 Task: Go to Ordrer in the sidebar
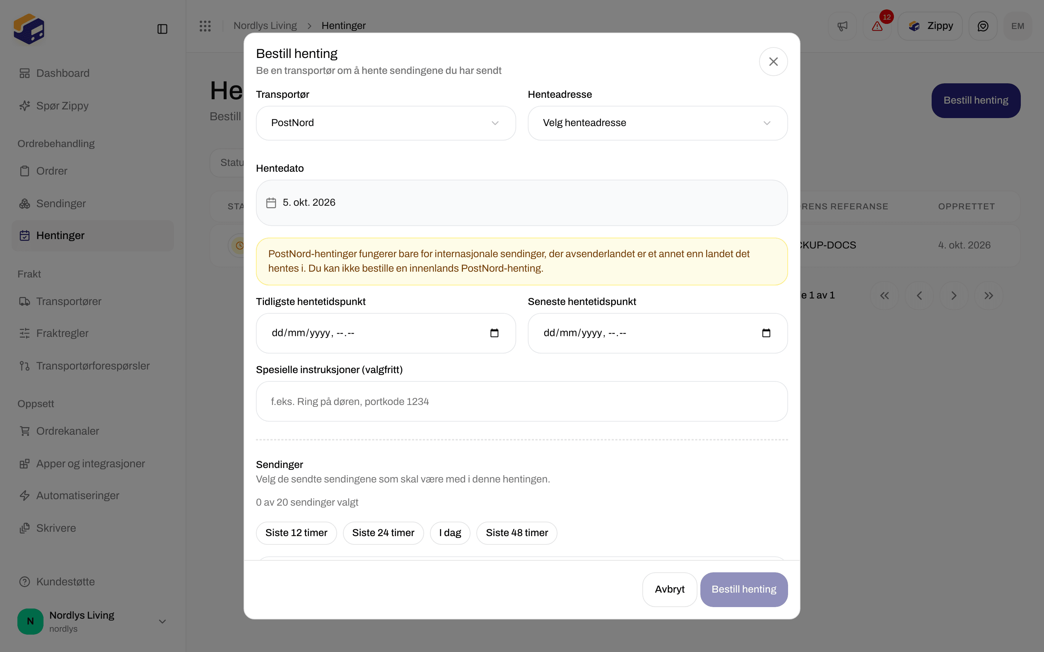coord(93,171)
